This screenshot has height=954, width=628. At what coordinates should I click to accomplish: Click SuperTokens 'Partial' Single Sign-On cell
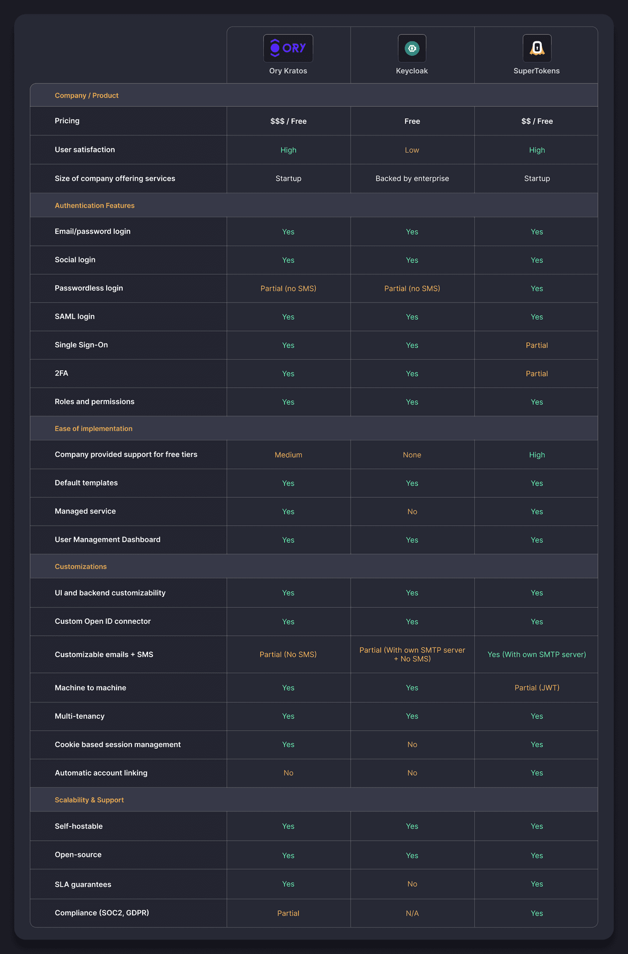pyautogui.click(x=537, y=345)
